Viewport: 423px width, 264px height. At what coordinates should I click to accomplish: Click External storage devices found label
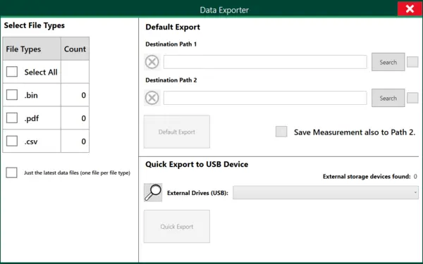pyautogui.click(x=367, y=177)
